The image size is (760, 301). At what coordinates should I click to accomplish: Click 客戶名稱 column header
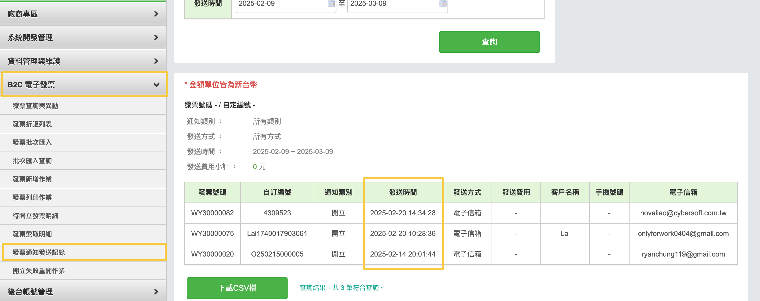click(565, 192)
